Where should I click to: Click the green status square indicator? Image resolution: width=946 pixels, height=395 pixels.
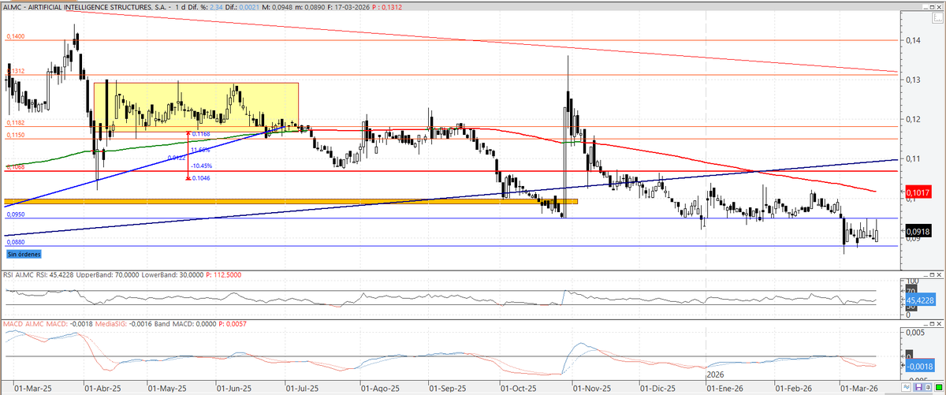point(939,388)
